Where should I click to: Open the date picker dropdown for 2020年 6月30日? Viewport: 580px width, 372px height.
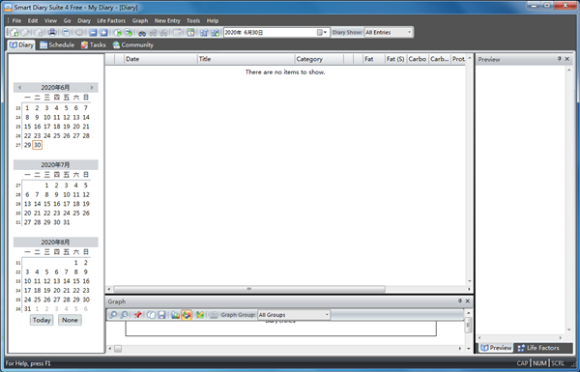click(322, 33)
